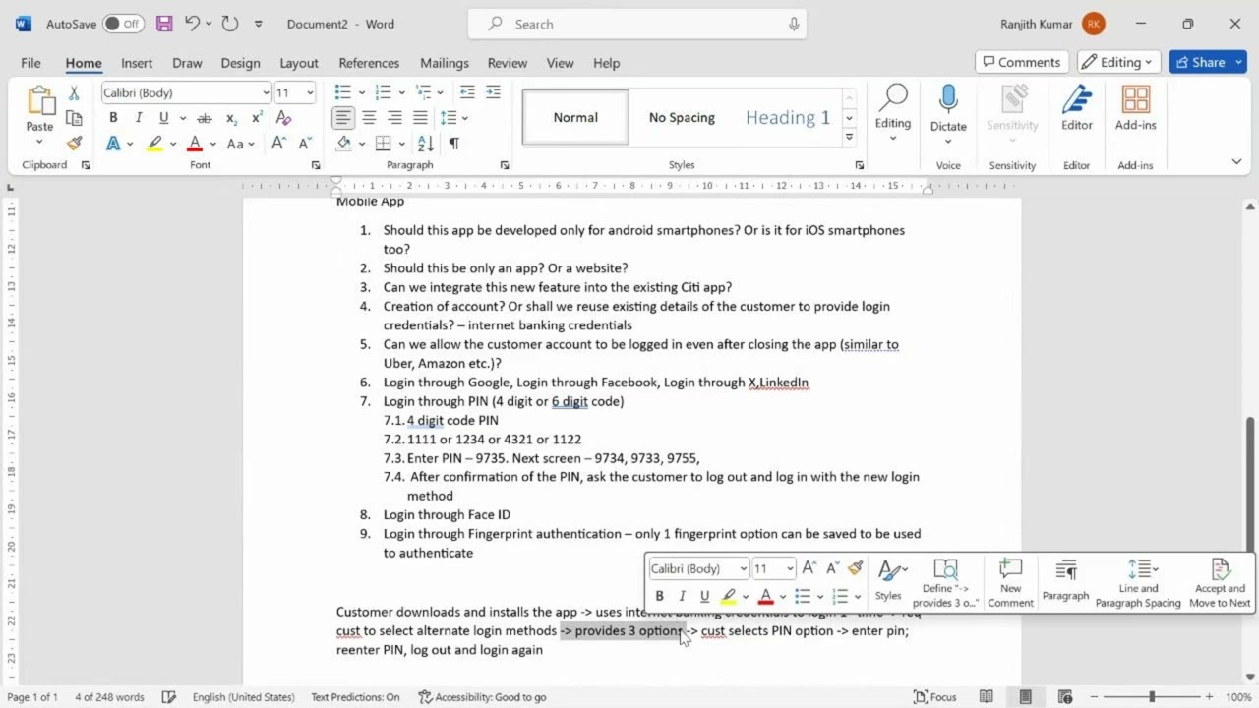Click the Search box in title bar
This screenshot has height=708, width=1259.
tap(637, 24)
